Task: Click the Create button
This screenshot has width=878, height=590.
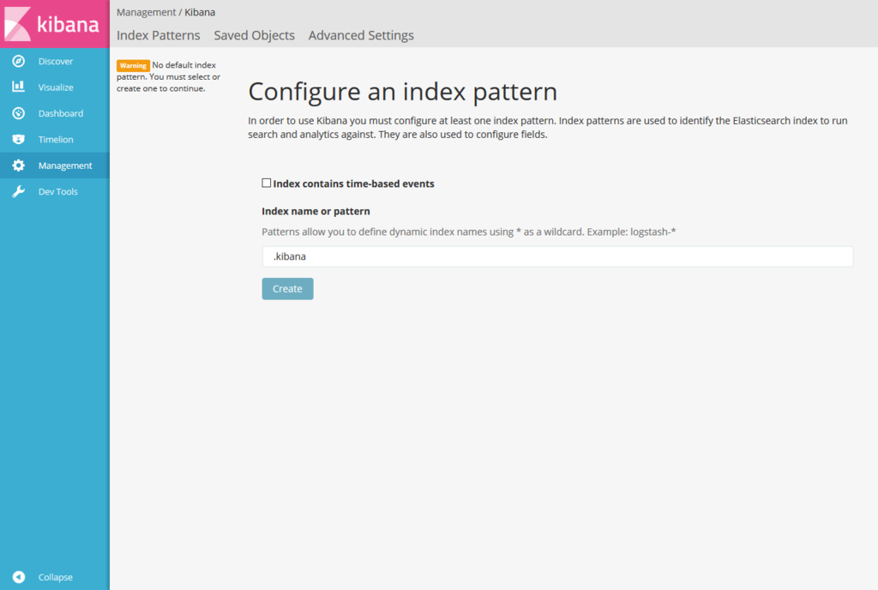Action: click(x=287, y=289)
